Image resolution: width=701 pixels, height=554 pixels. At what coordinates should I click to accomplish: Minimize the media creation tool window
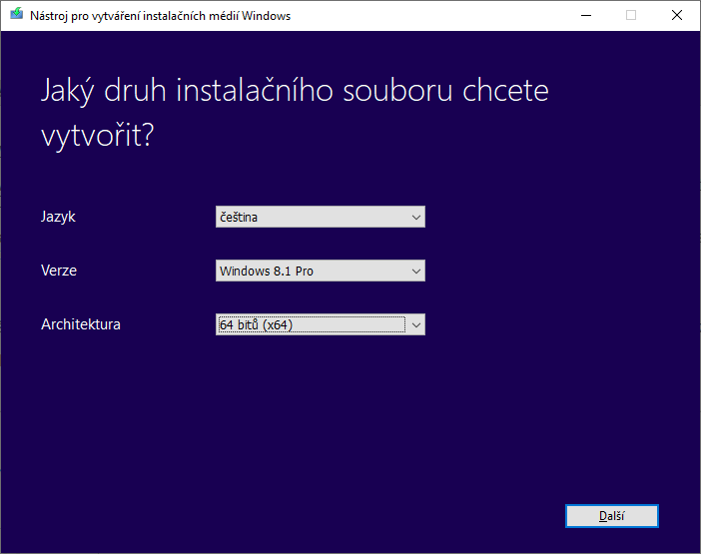pos(586,16)
